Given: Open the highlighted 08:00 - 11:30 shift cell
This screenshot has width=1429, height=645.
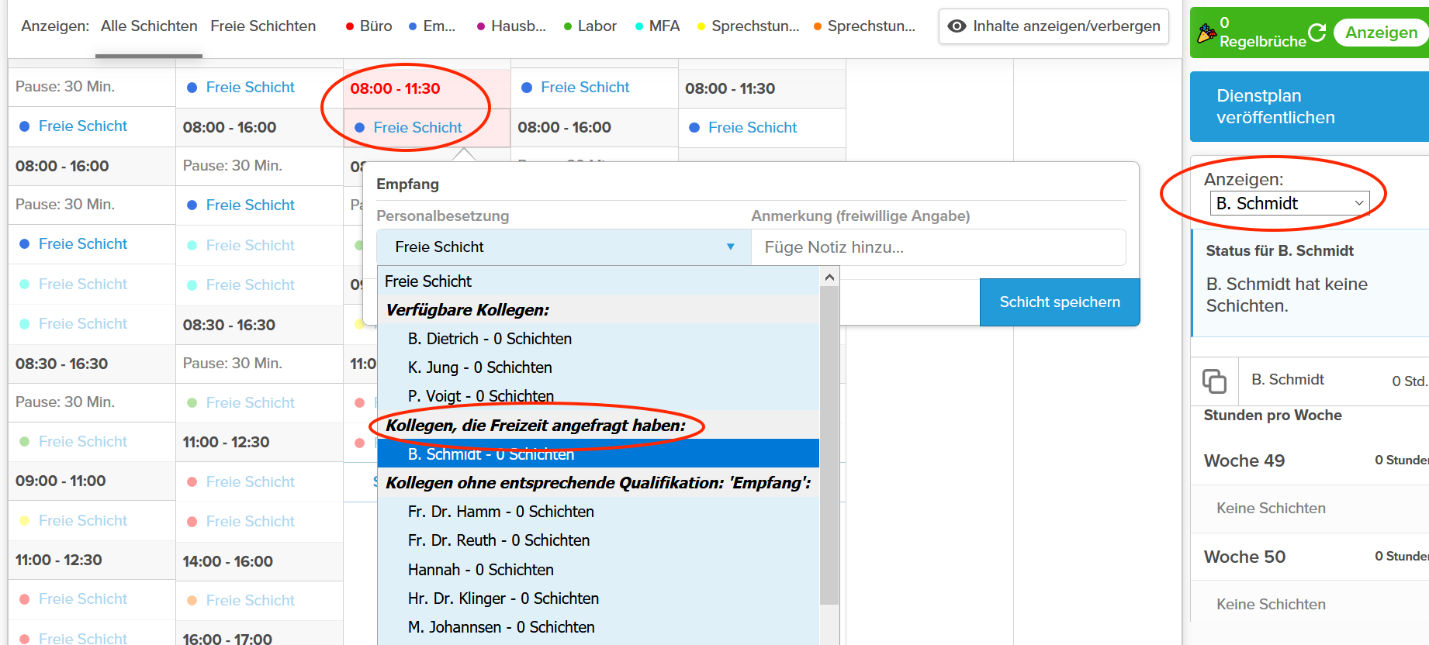Looking at the screenshot, I should 395,88.
